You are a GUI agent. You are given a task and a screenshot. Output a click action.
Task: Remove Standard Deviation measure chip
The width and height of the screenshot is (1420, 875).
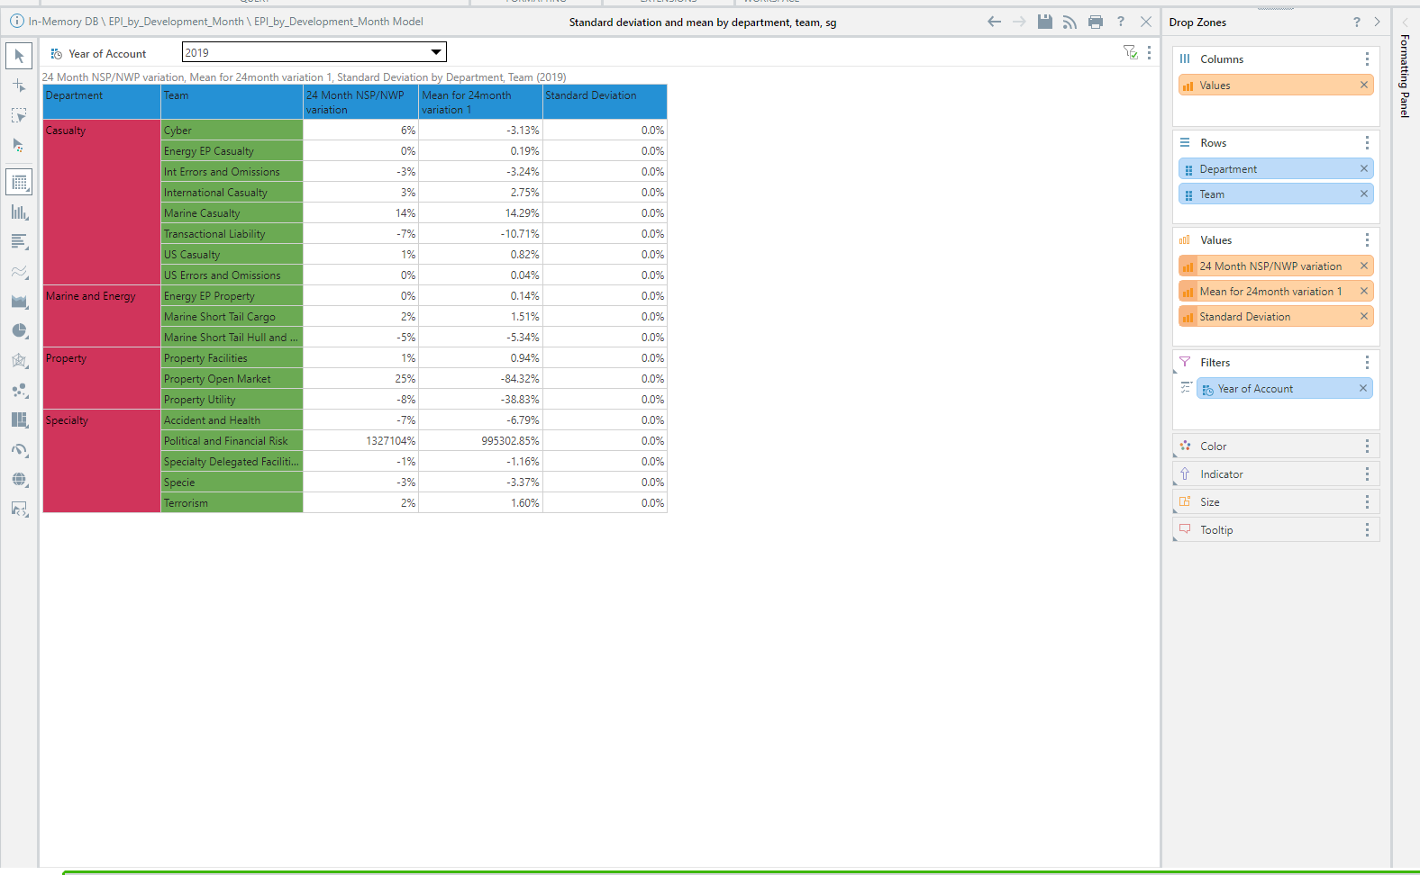click(1364, 316)
